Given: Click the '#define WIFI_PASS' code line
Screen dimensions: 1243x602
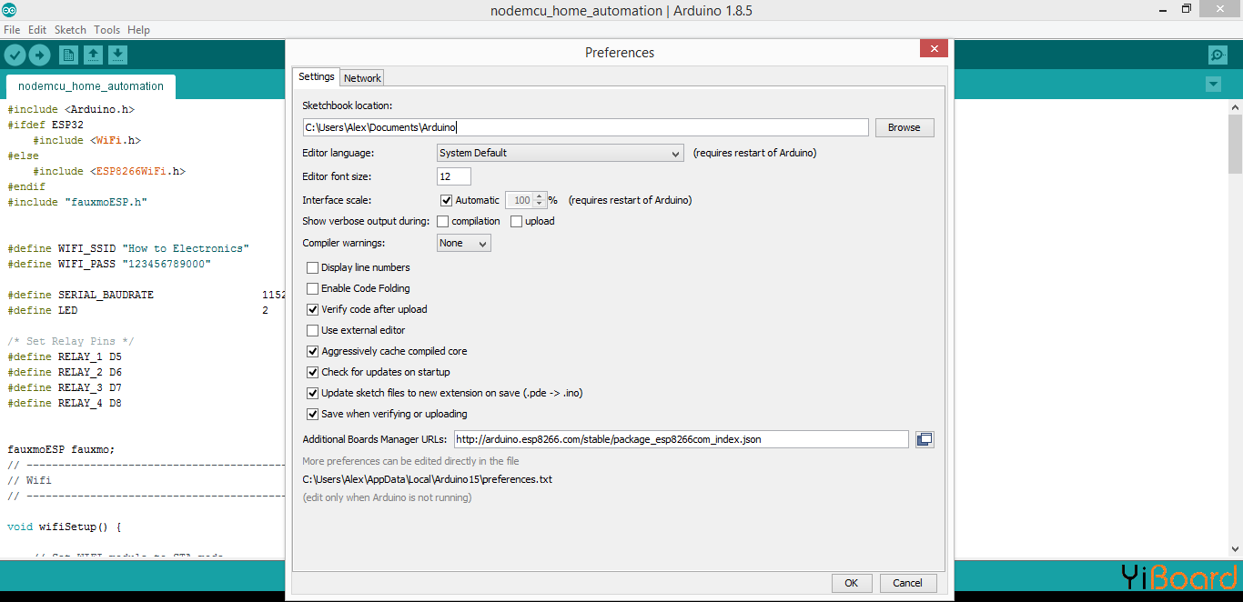Looking at the screenshot, I should click(109, 264).
